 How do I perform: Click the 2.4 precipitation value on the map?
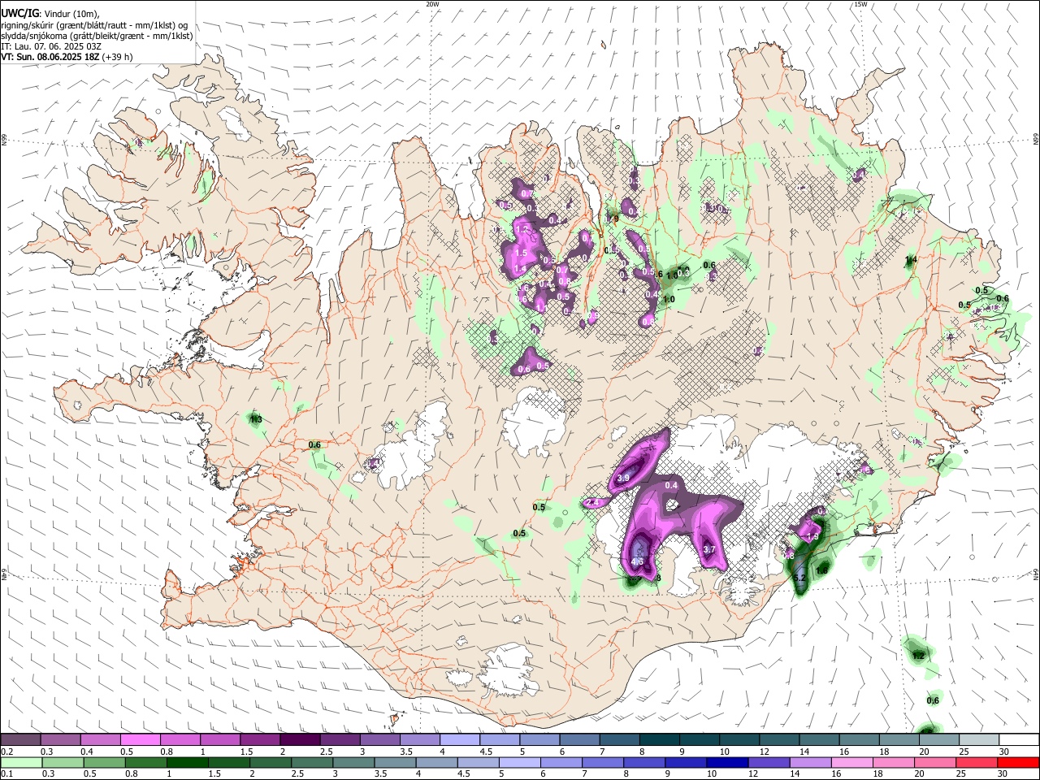tap(592, 503)
